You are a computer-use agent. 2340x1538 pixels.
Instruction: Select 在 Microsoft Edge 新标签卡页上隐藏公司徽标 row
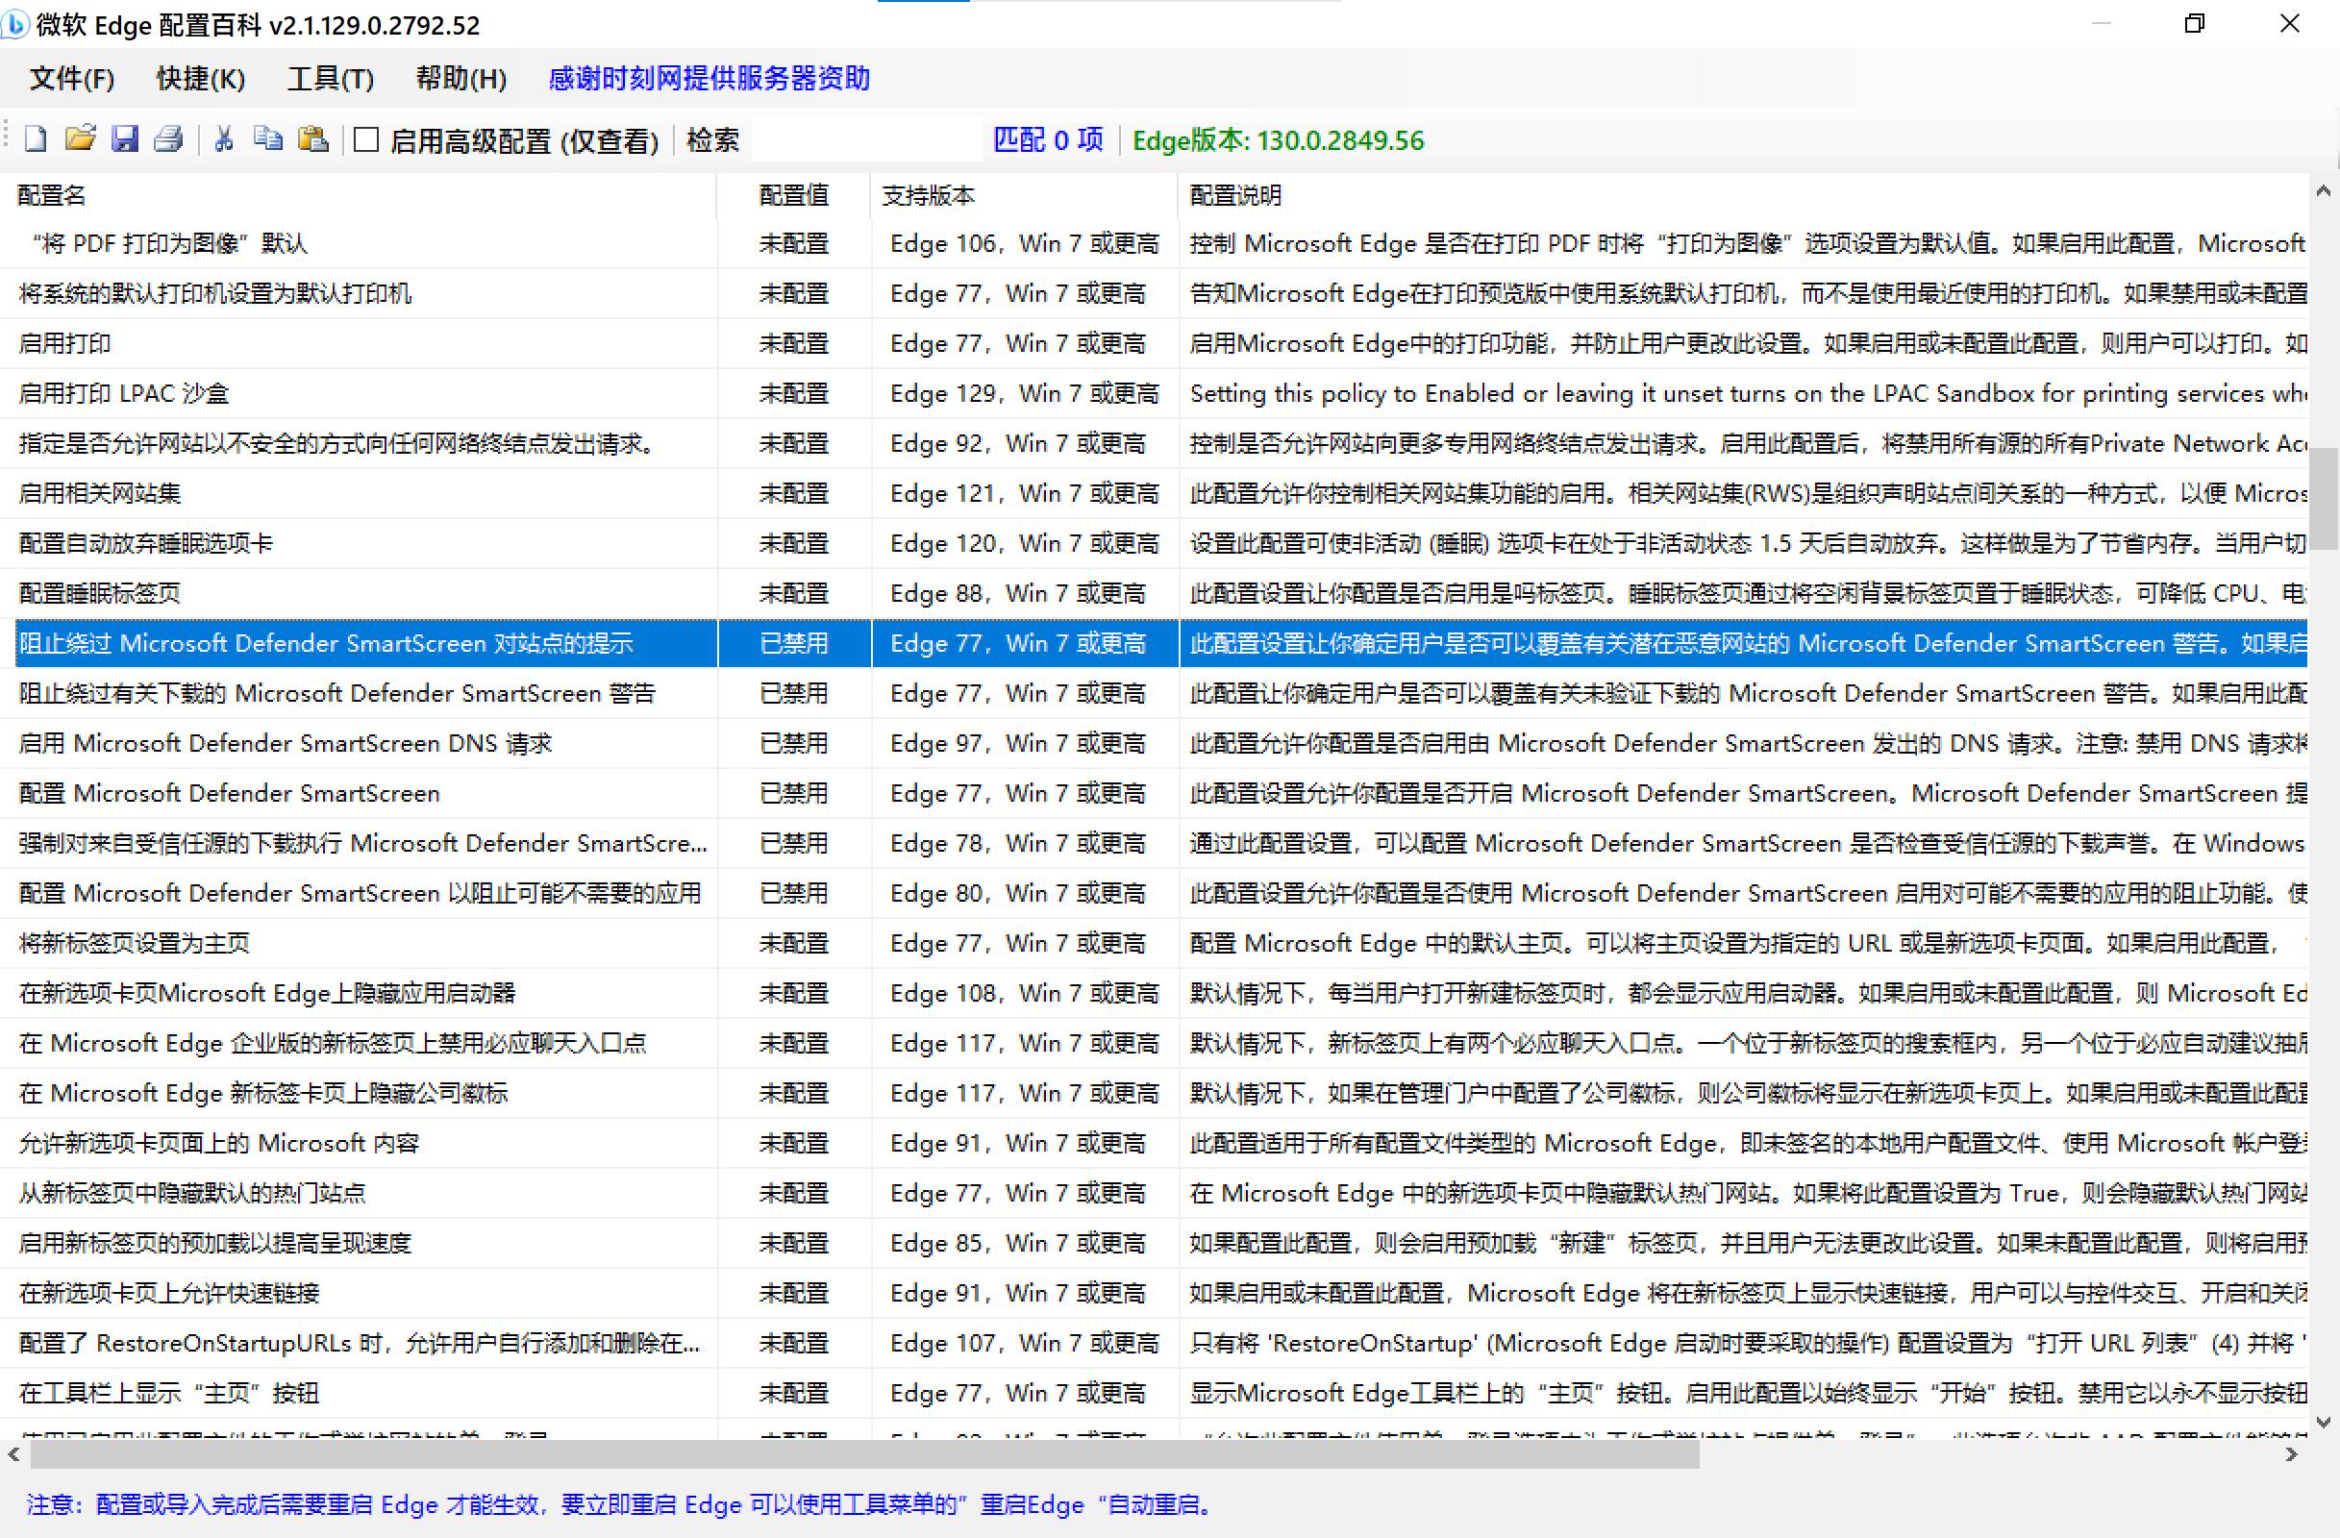[1154, 1094]
